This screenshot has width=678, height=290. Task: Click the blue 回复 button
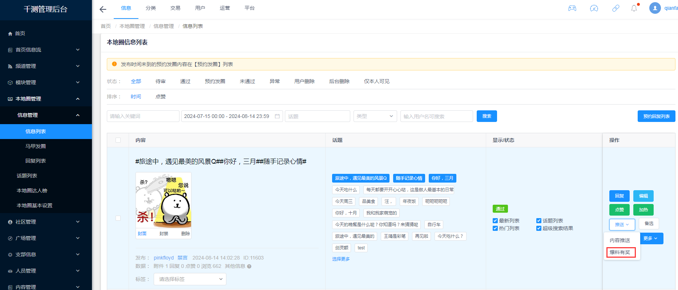pos(620,196)
